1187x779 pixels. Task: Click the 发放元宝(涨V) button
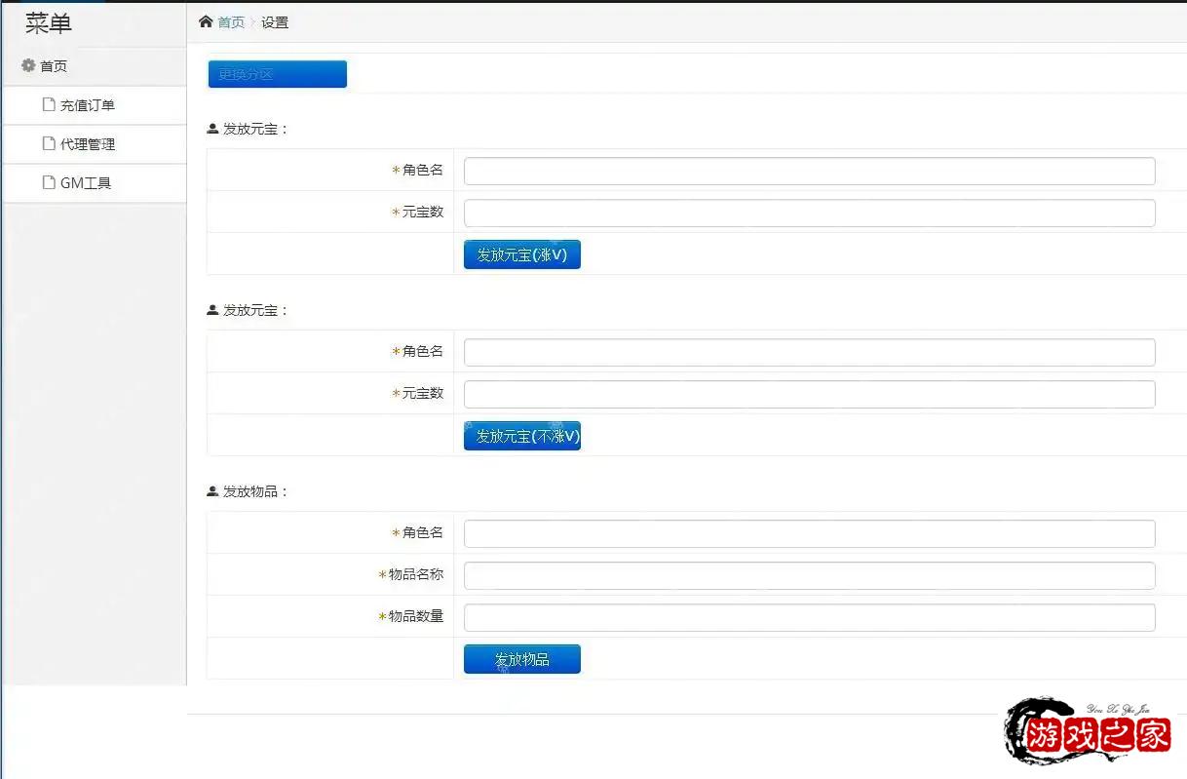(x=521, y=253)
